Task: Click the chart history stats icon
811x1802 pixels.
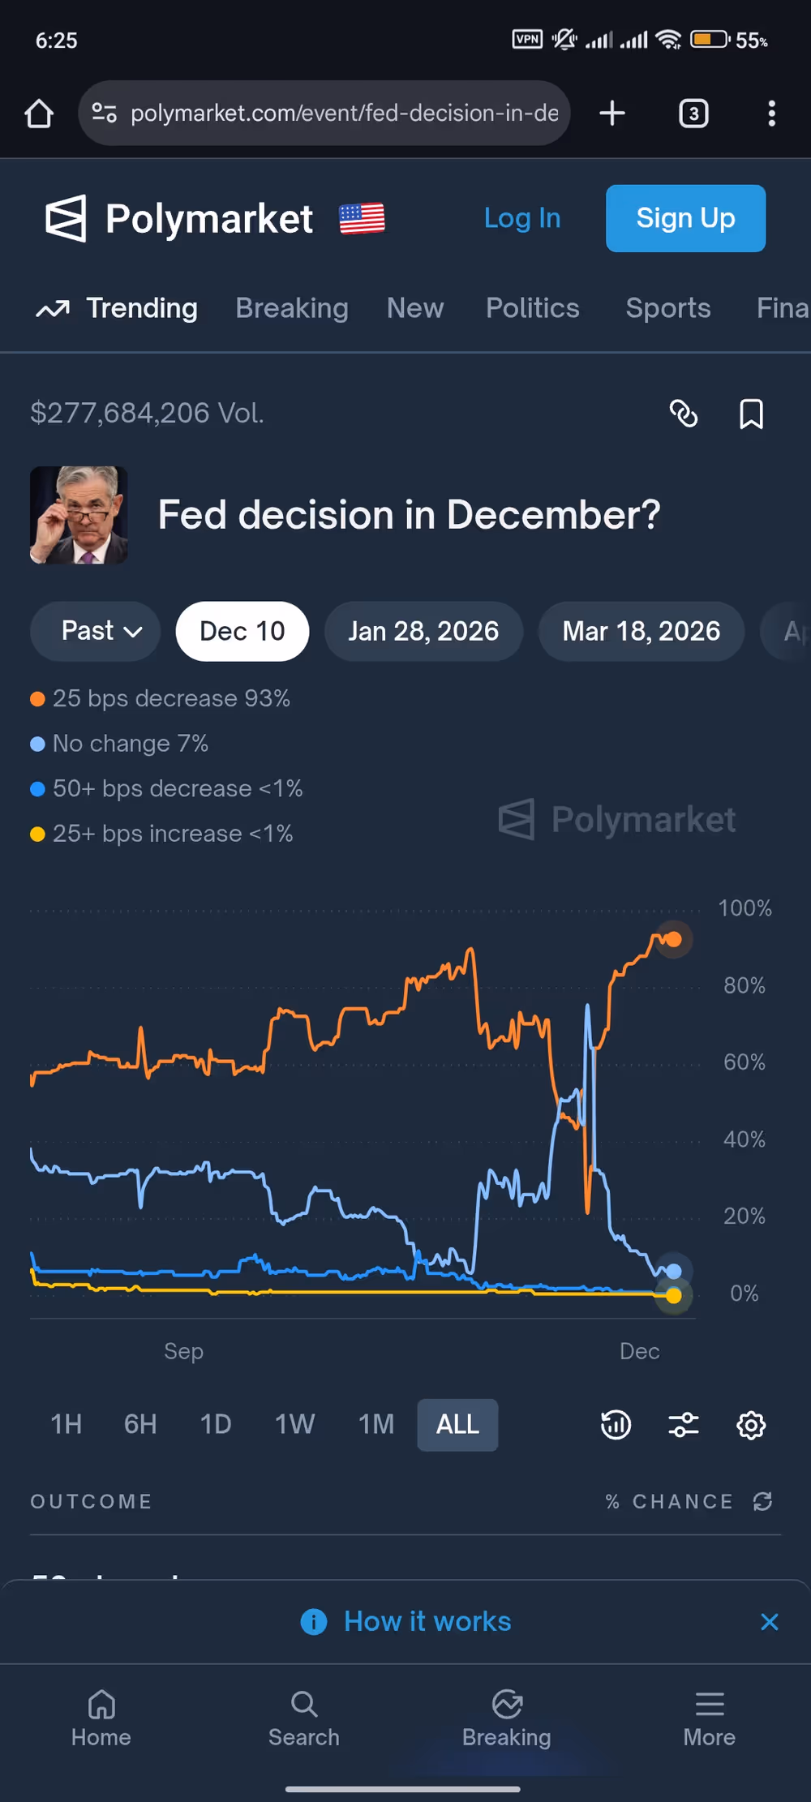Action: [x=616, y=1425]
